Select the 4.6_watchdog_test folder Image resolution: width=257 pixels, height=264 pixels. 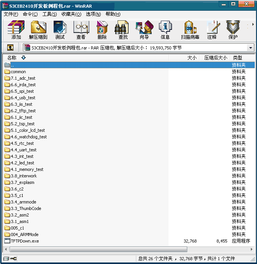[26, 137]
